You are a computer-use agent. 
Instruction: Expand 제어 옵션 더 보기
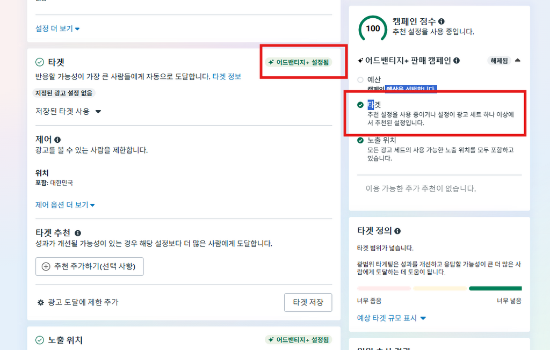65,205
